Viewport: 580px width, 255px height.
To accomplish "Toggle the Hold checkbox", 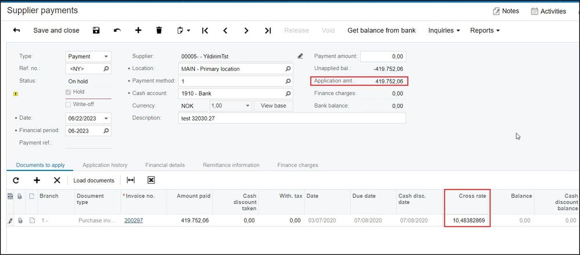I will click(x=68, y=92).
